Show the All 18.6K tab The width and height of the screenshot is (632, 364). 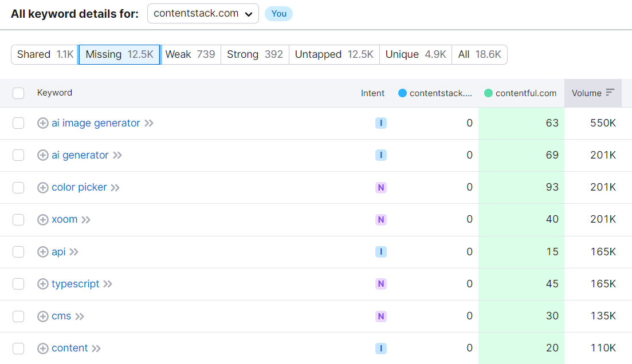coord(480,54)
